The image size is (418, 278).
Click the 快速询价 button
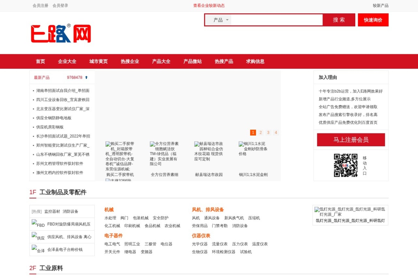coord(373,20)
